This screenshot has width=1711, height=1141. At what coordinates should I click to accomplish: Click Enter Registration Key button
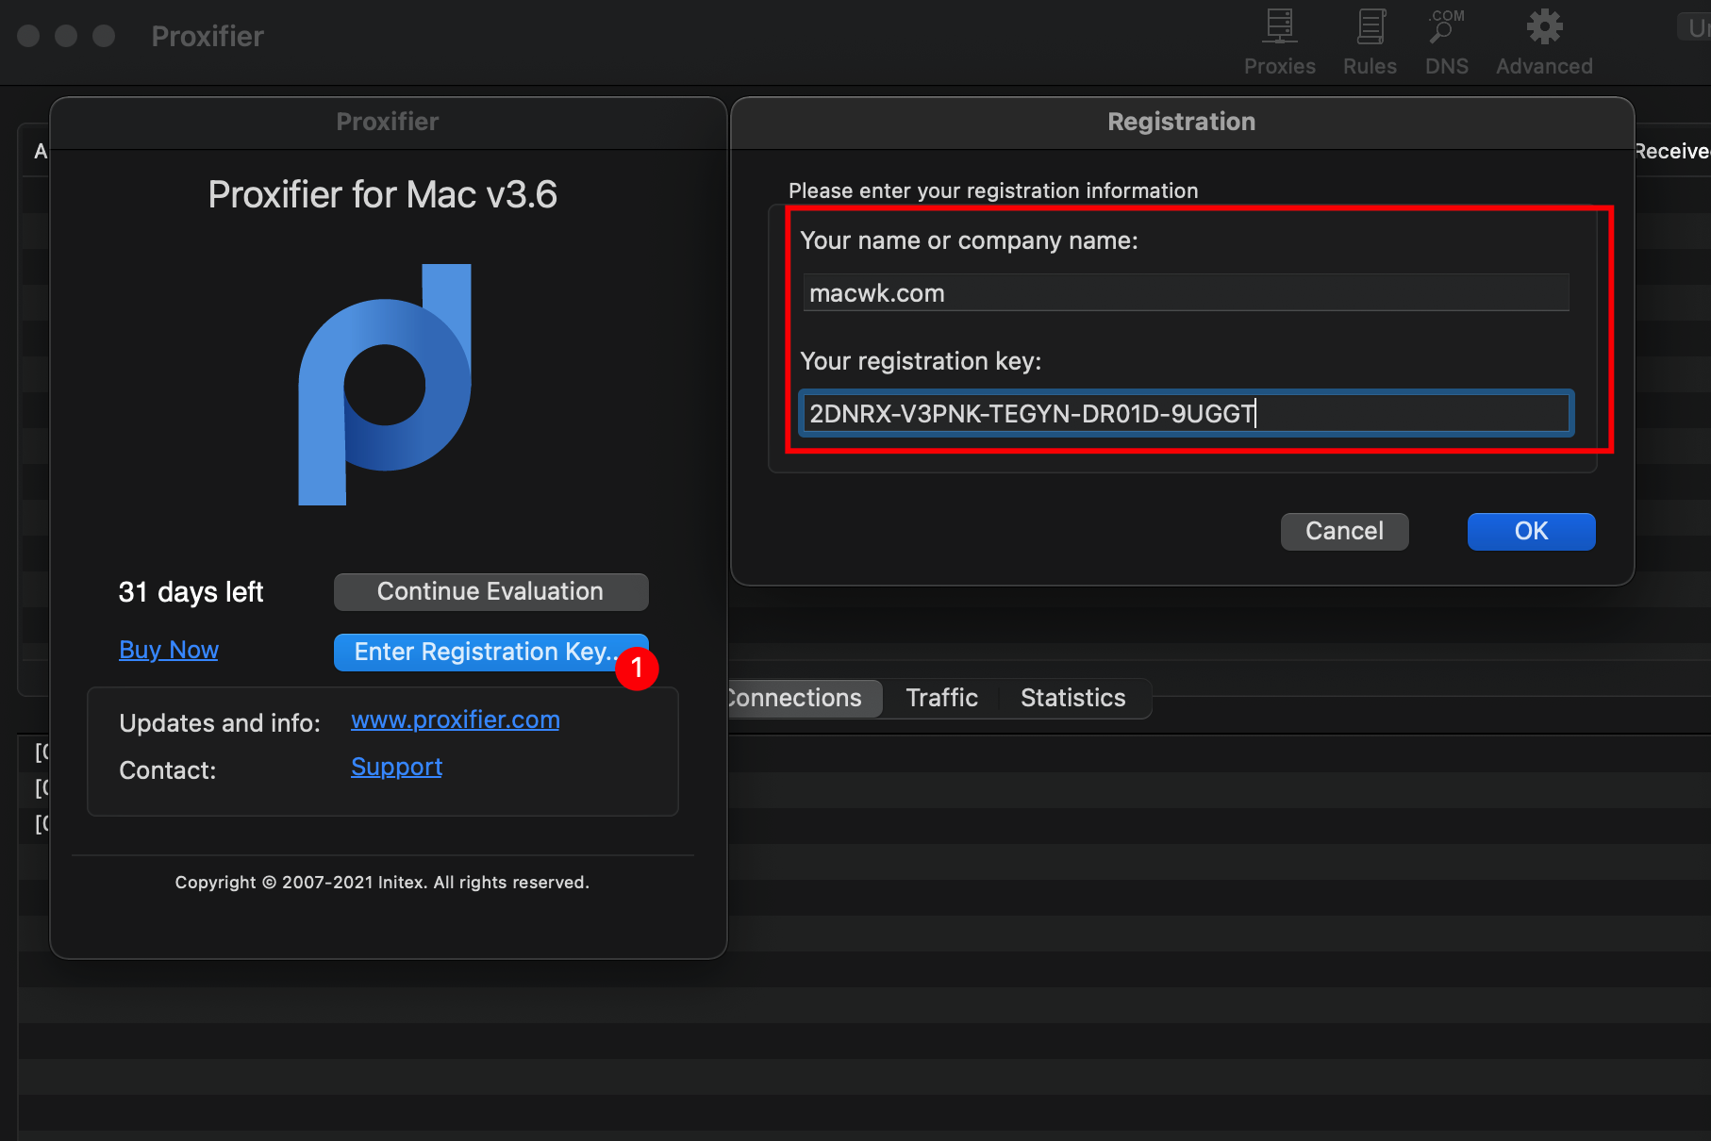click(490, 652)
